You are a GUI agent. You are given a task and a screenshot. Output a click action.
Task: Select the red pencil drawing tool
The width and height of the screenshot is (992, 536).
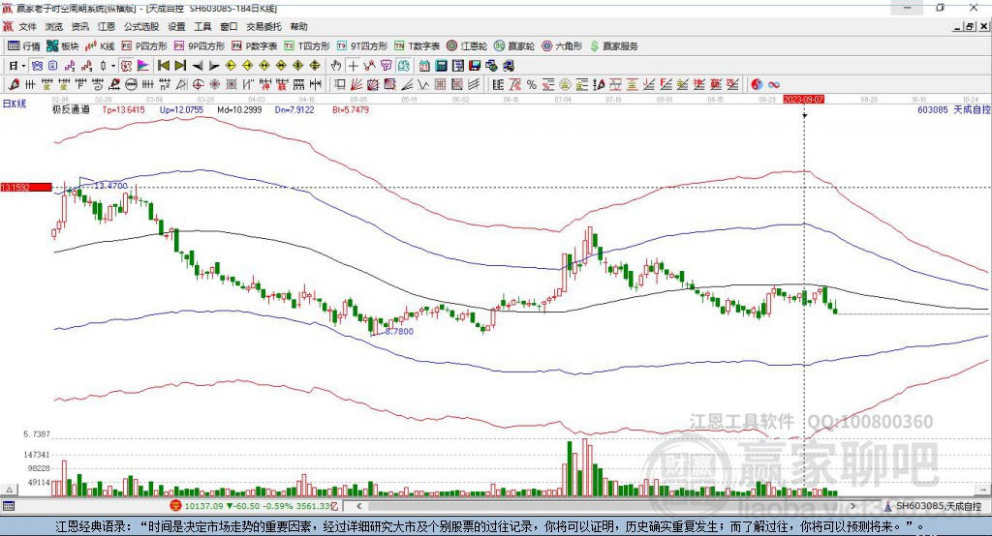(14, 84)
